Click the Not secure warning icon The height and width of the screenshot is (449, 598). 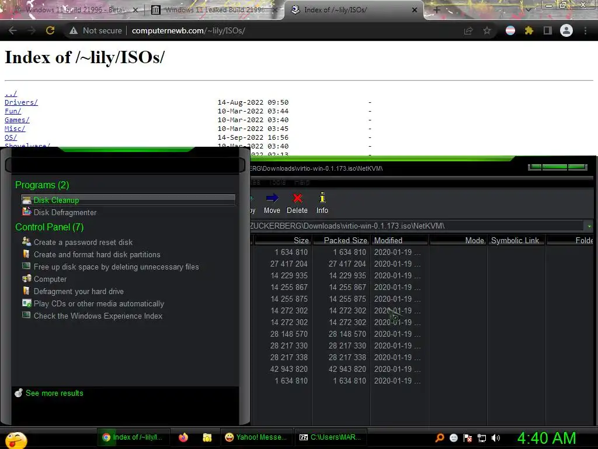click(x=74, y=30)
